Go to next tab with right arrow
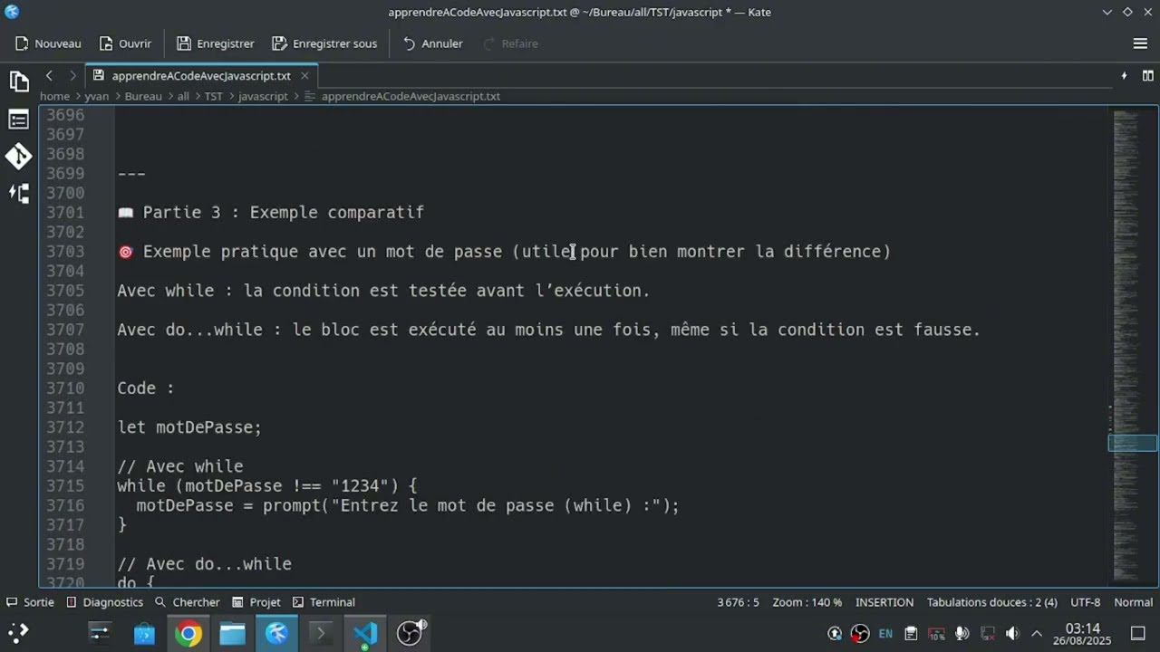 72,76
